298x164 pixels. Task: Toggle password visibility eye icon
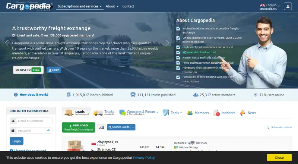[x=49, y=130]
